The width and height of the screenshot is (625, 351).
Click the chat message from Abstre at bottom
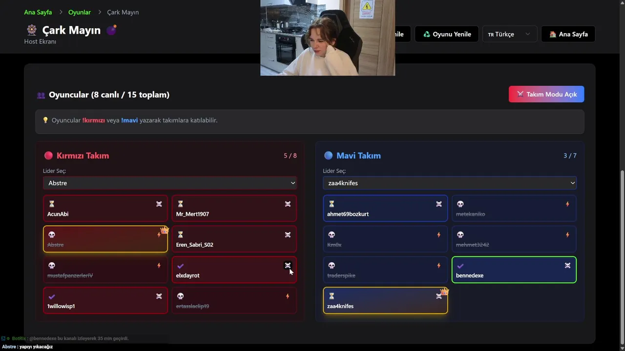(x=27, y=347)
